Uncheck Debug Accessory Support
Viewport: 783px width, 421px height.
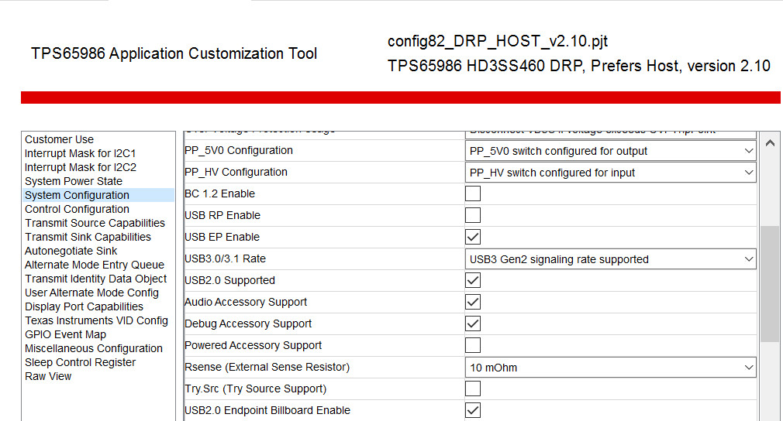pyautogui.click(x=472, y=323)
